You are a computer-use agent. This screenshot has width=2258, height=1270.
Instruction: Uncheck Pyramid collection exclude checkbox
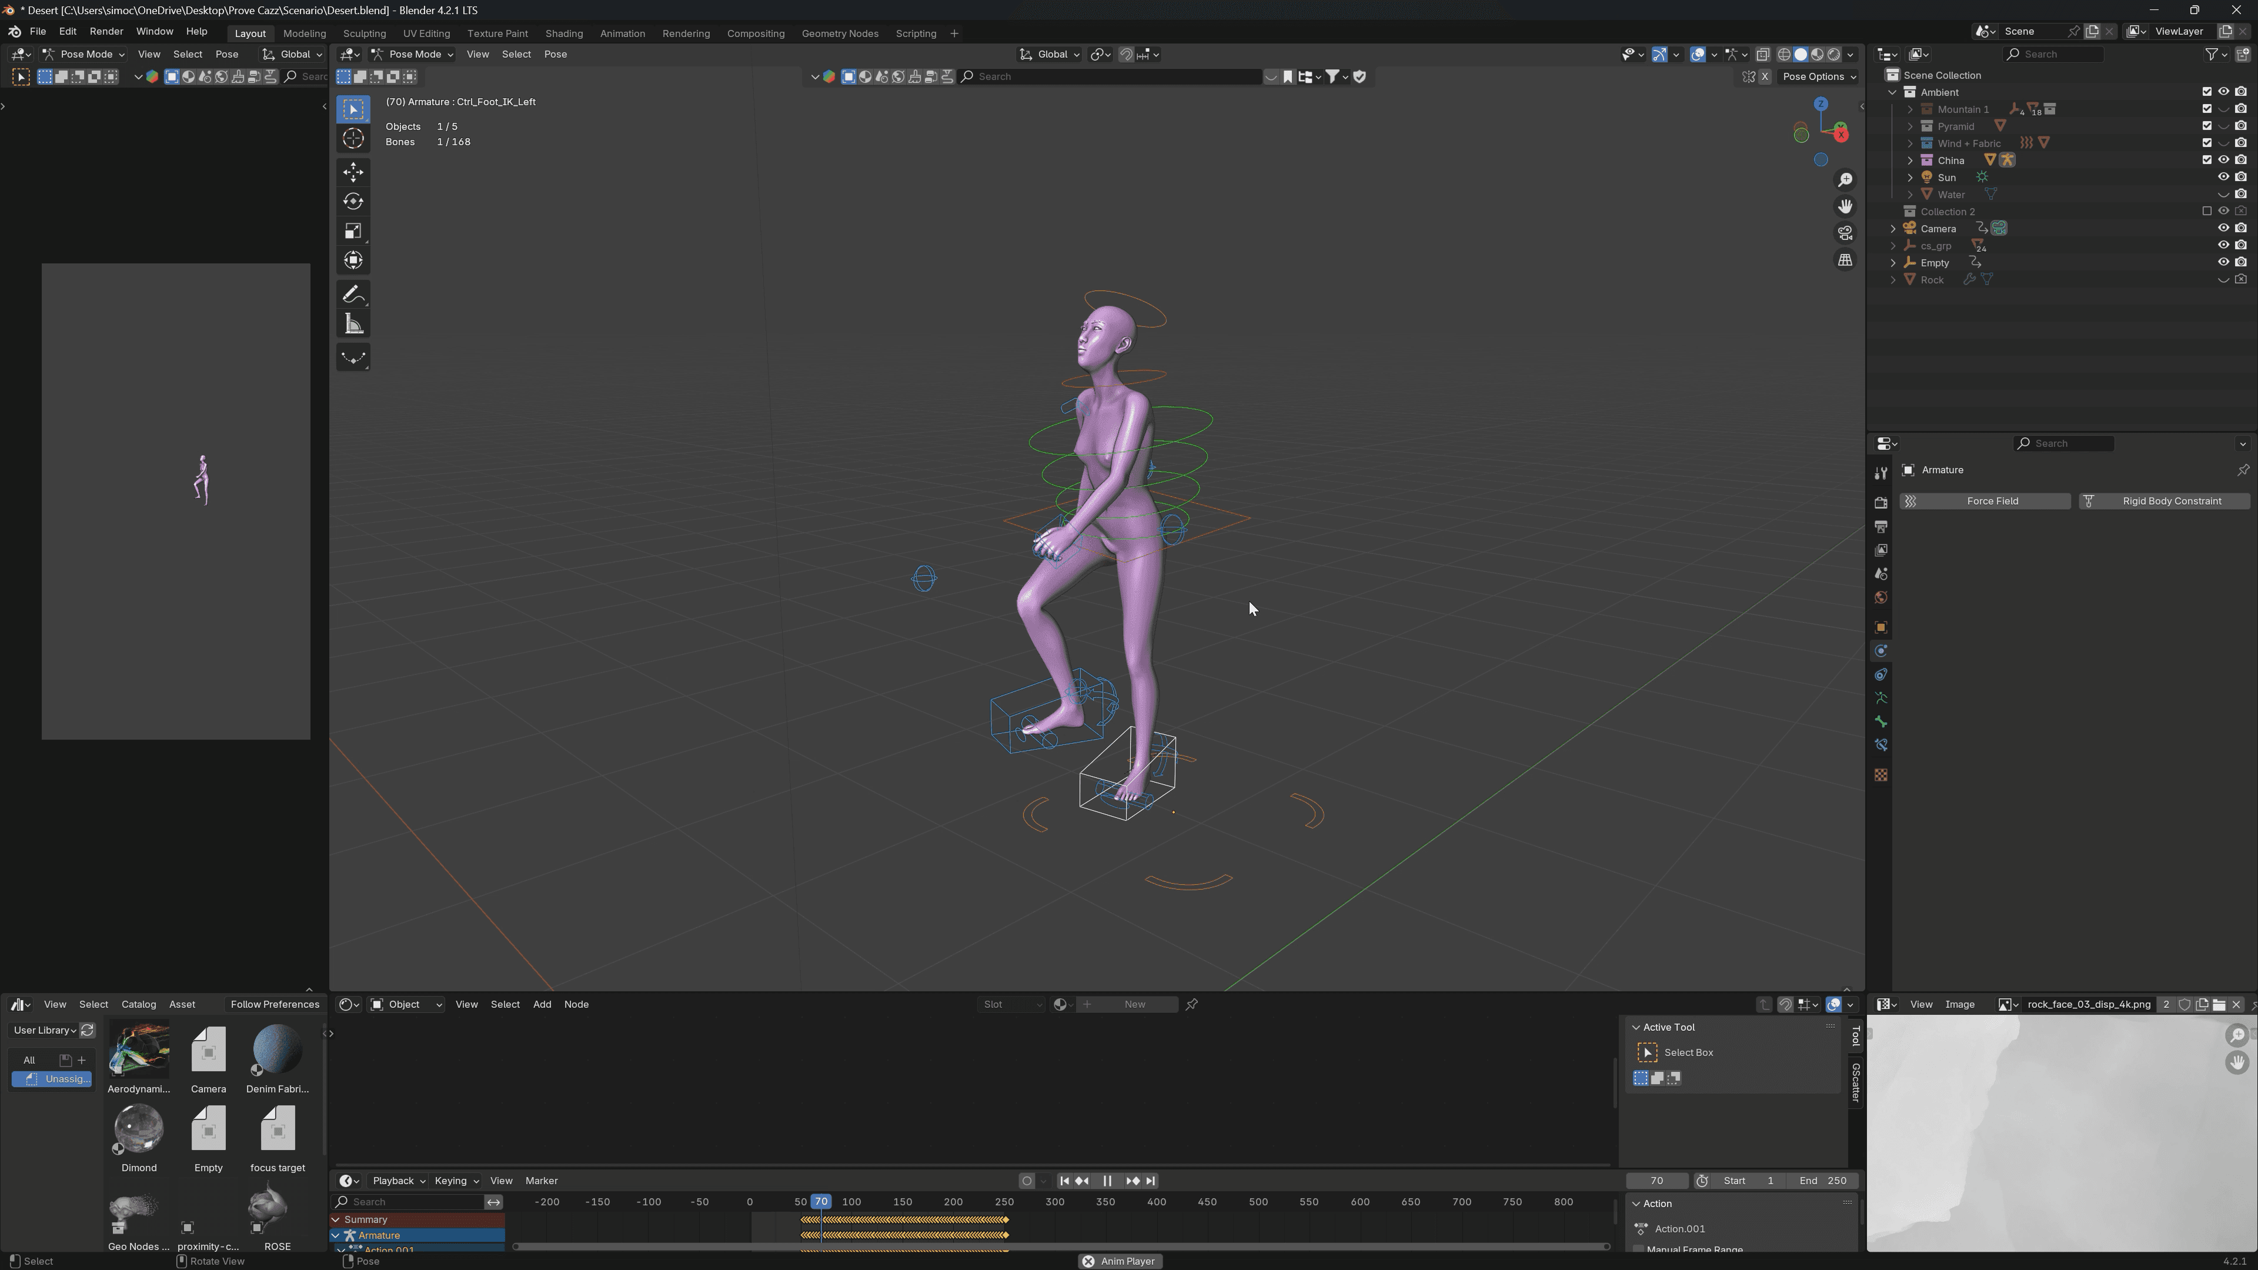click(x=2207, y=126)
